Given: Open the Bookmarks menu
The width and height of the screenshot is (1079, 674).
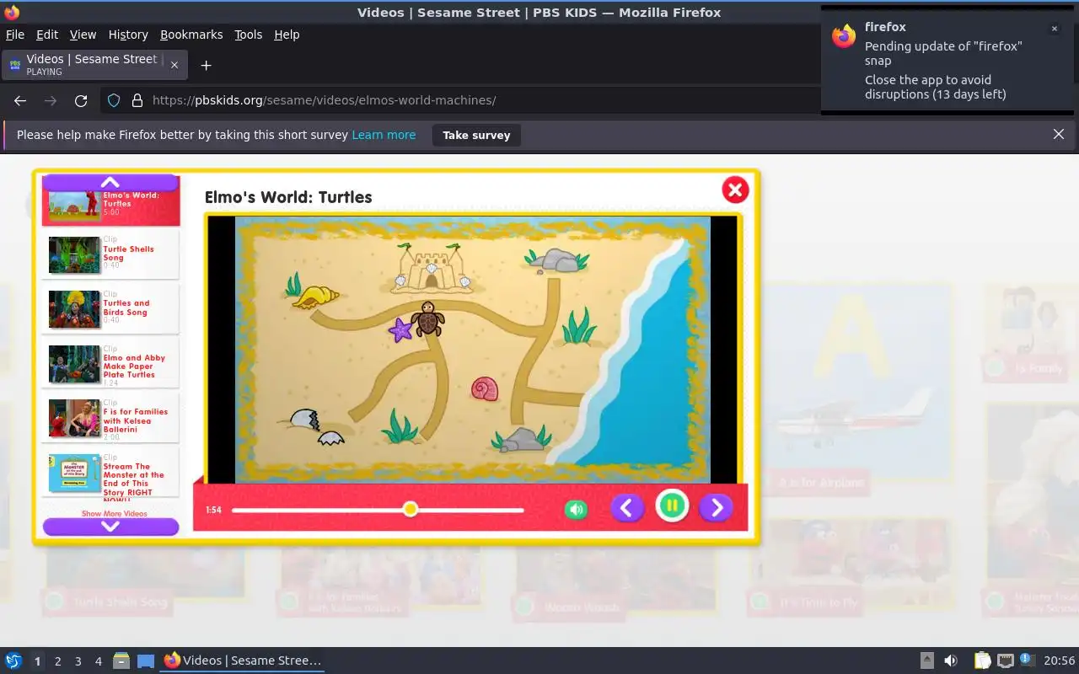Looking at the screenshot, I should 191,35.
